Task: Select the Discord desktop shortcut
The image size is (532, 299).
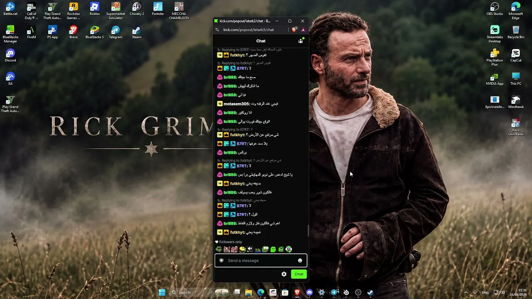Action: [x=10, y=56]
